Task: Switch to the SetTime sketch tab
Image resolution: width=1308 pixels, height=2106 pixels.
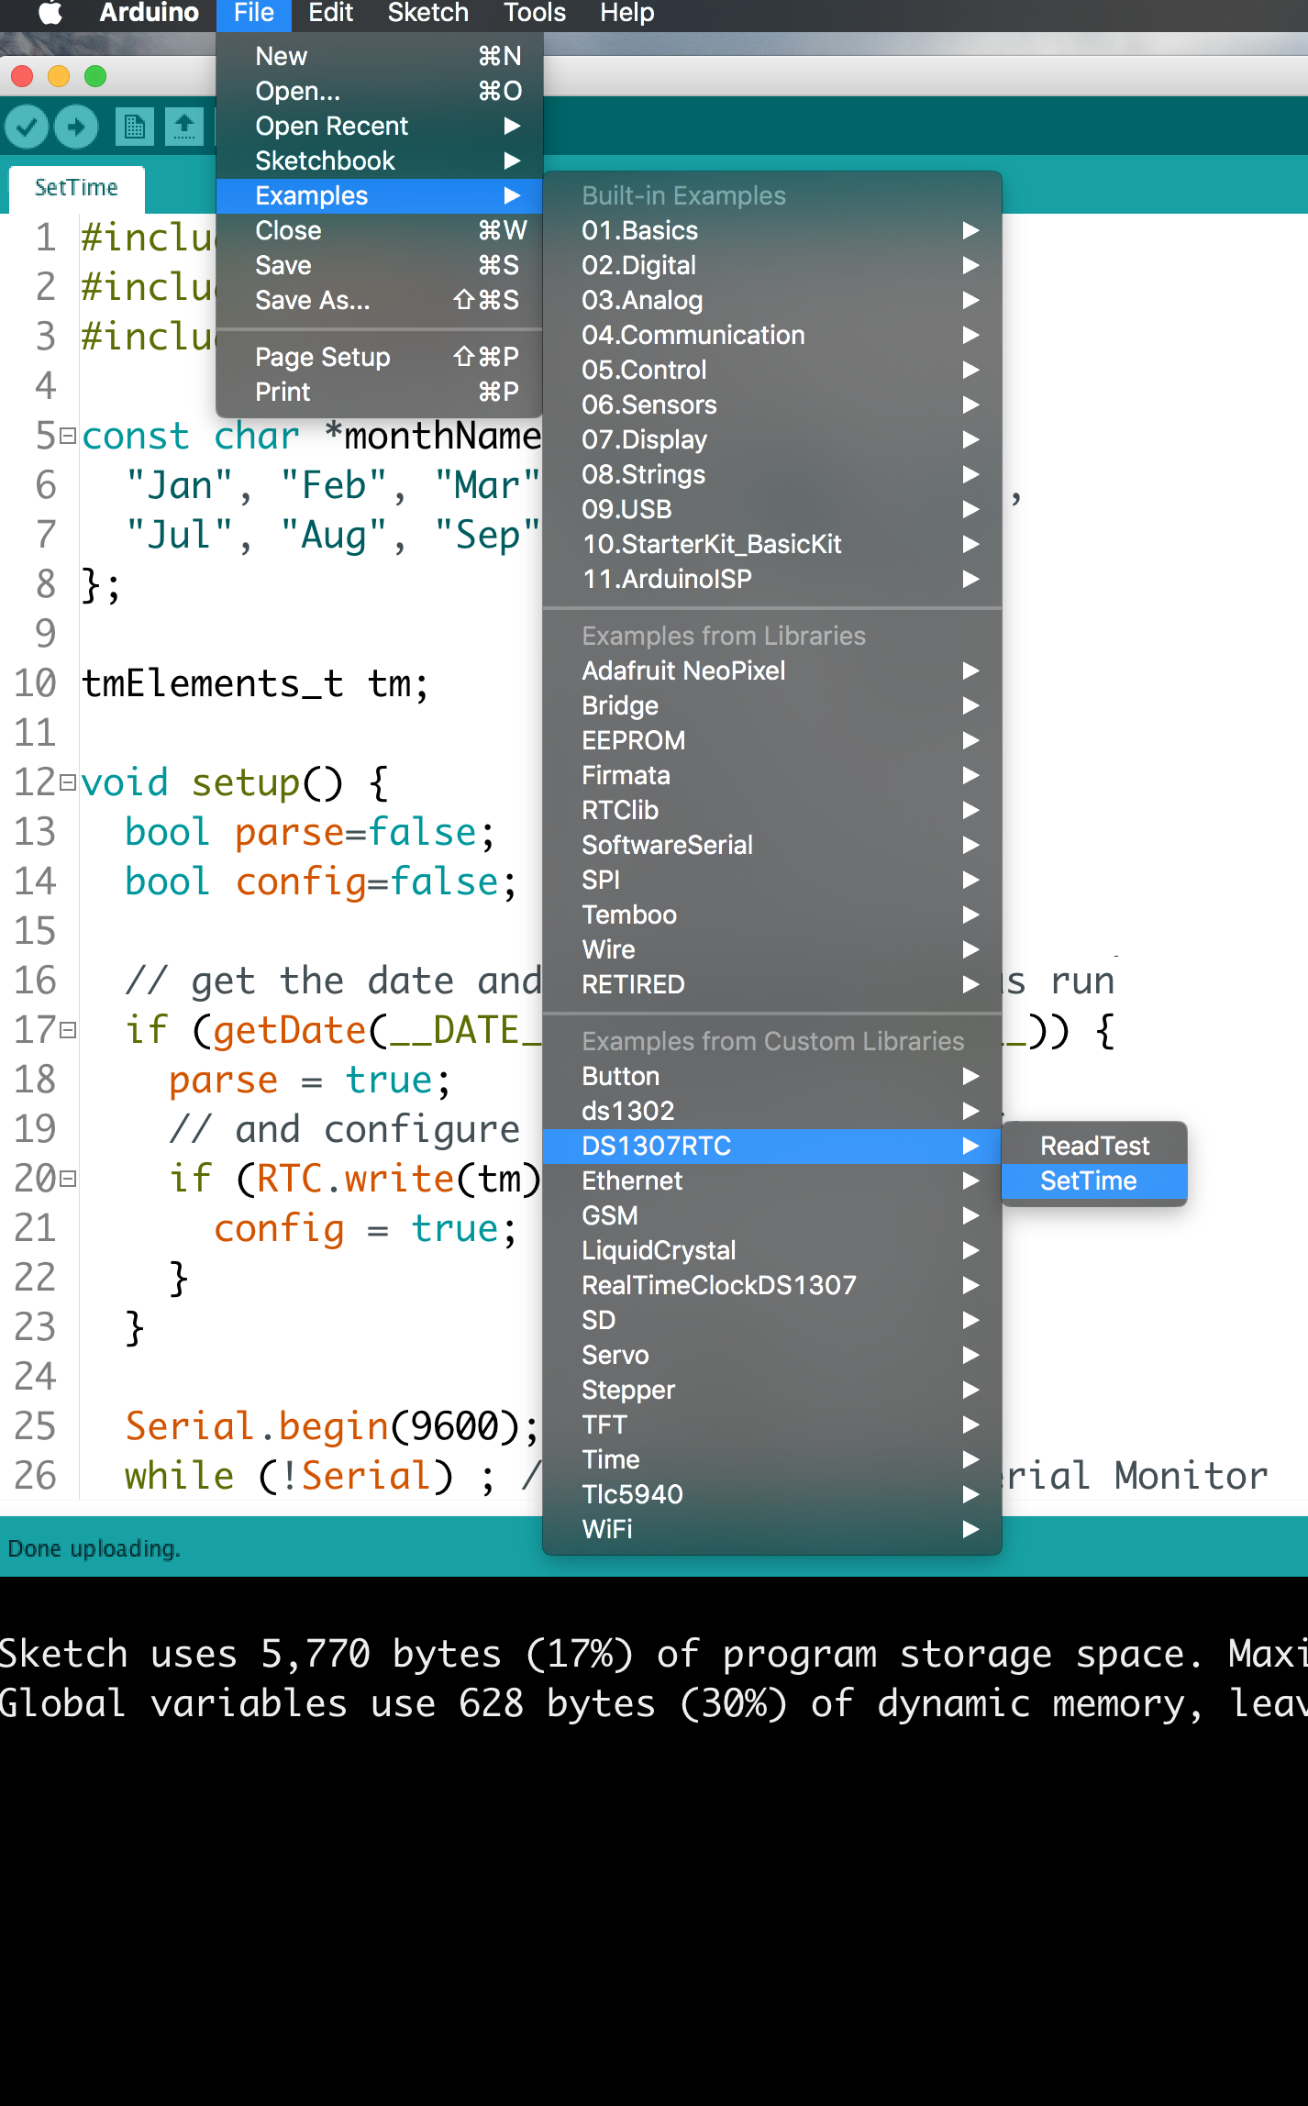Action: tap(77, 188)
